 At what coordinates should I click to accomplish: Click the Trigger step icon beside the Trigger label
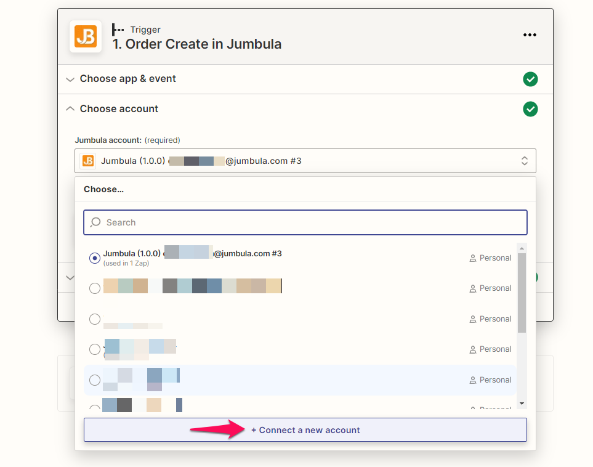pyautogui.click(x=118, y=30)
